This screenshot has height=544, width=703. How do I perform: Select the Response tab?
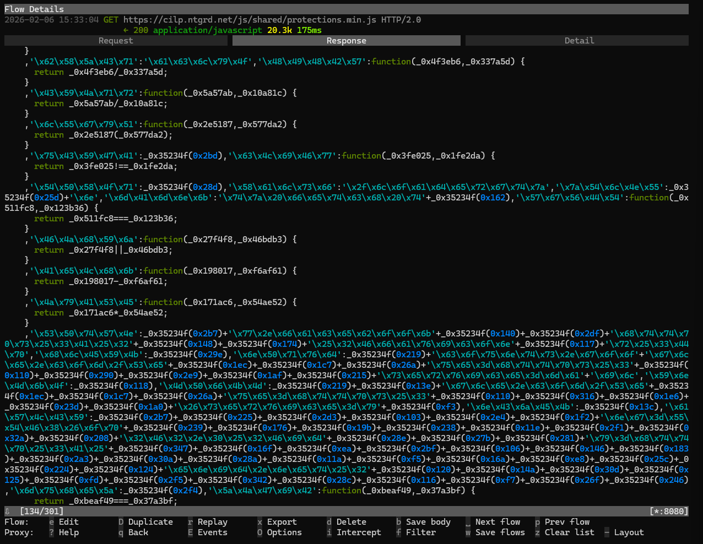[x=346, y=40]
